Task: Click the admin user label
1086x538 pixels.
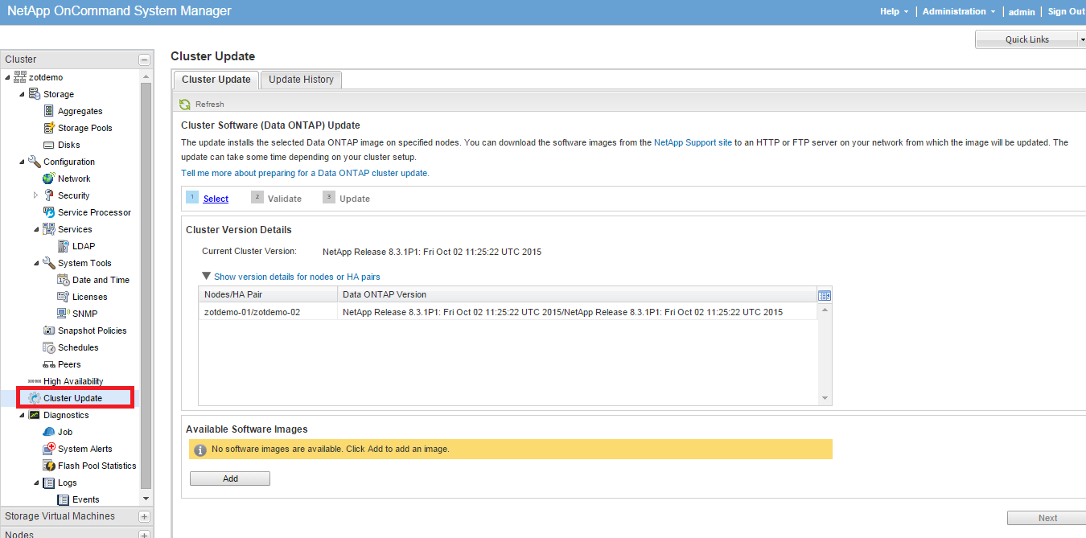Action: point(1022,11)
